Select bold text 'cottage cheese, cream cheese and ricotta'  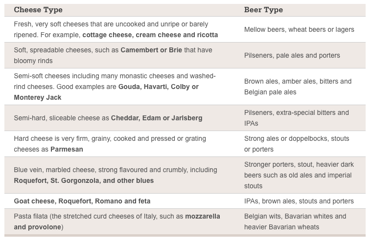pos(150,35)
